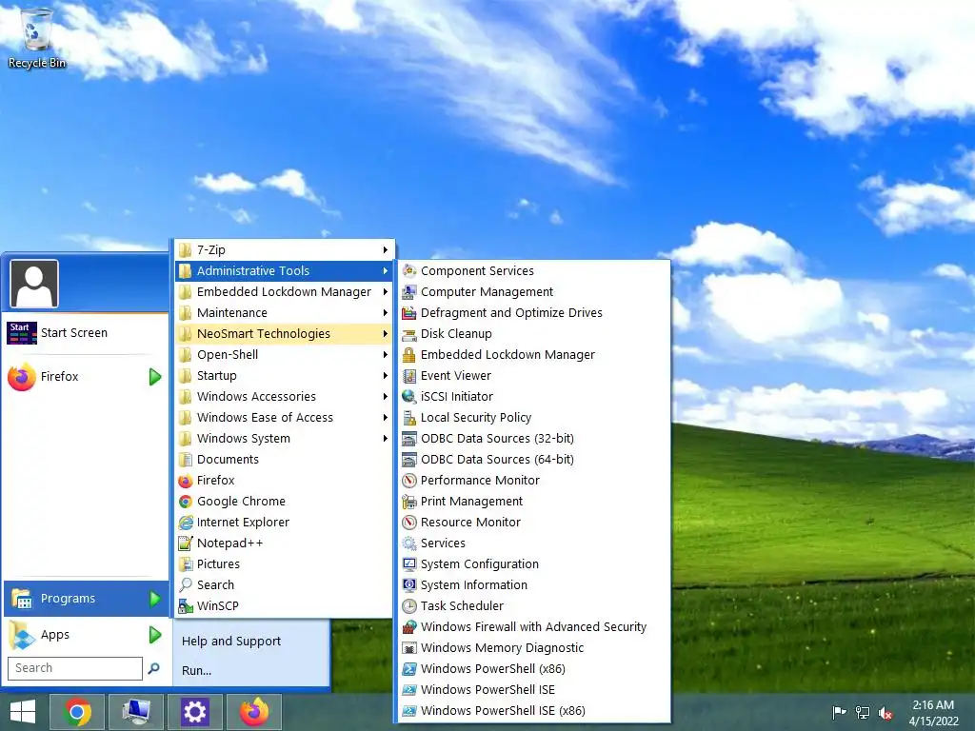The width and height of the screenshot is (975, 731).
Task: Open Pictures from Programs menu
Action: 284,563
